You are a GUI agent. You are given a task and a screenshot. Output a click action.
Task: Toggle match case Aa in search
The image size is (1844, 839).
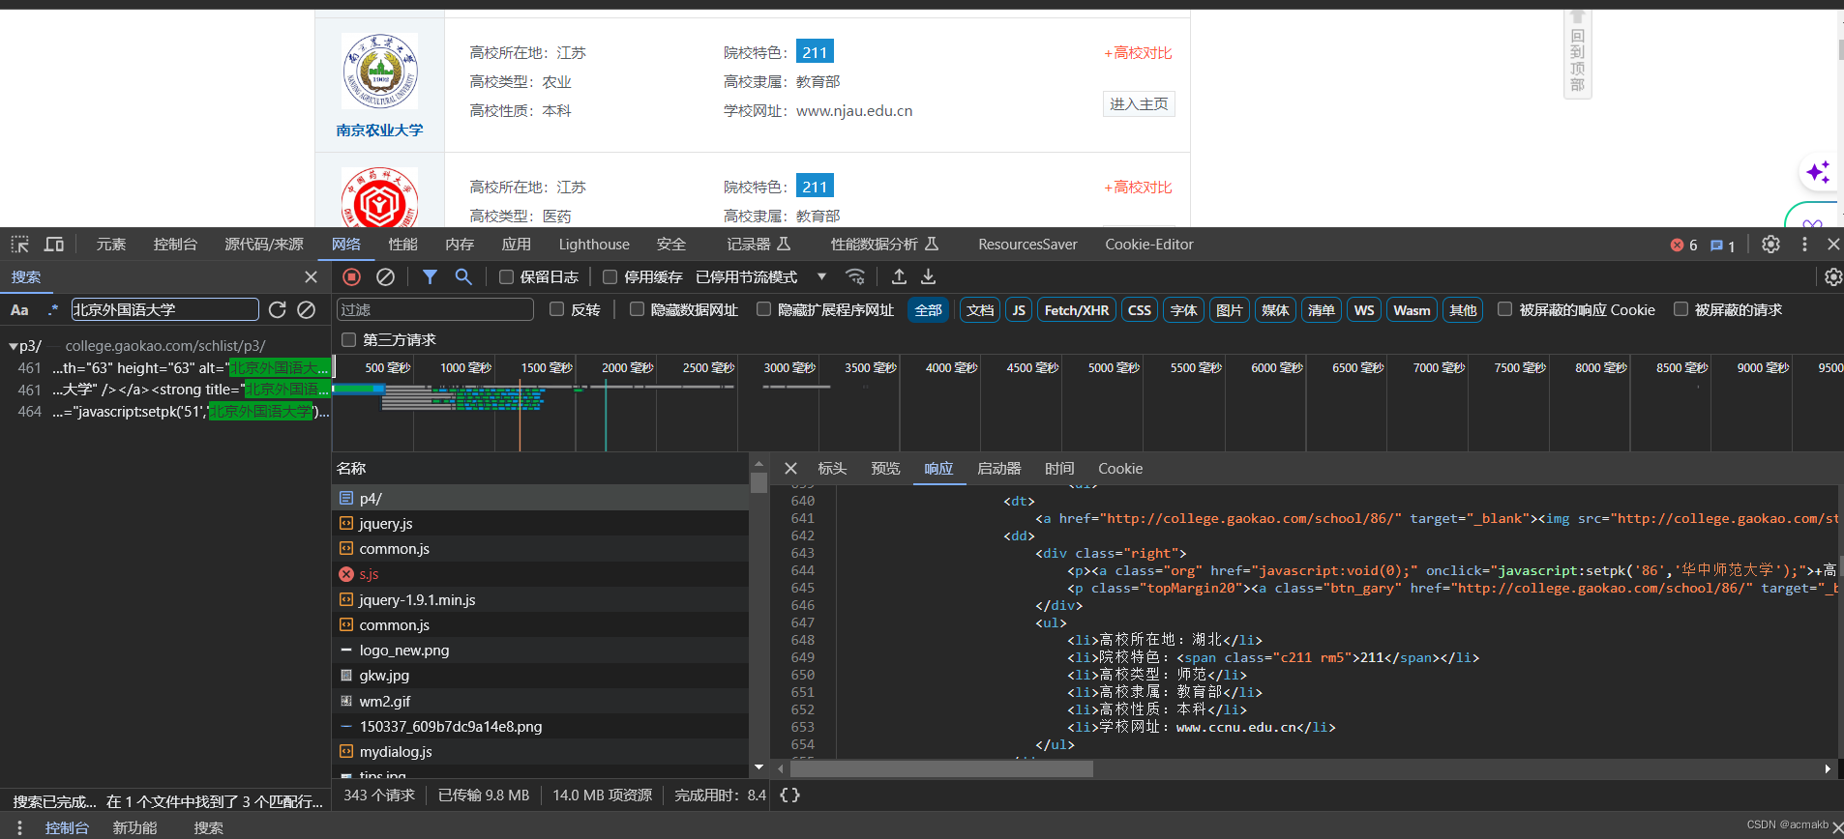coord(19,310)
